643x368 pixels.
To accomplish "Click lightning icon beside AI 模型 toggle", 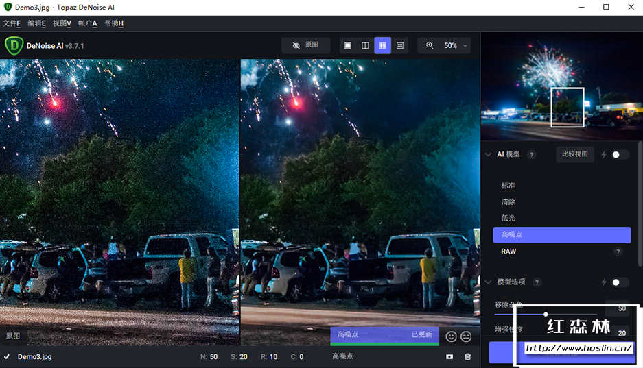I will point(604,154).
